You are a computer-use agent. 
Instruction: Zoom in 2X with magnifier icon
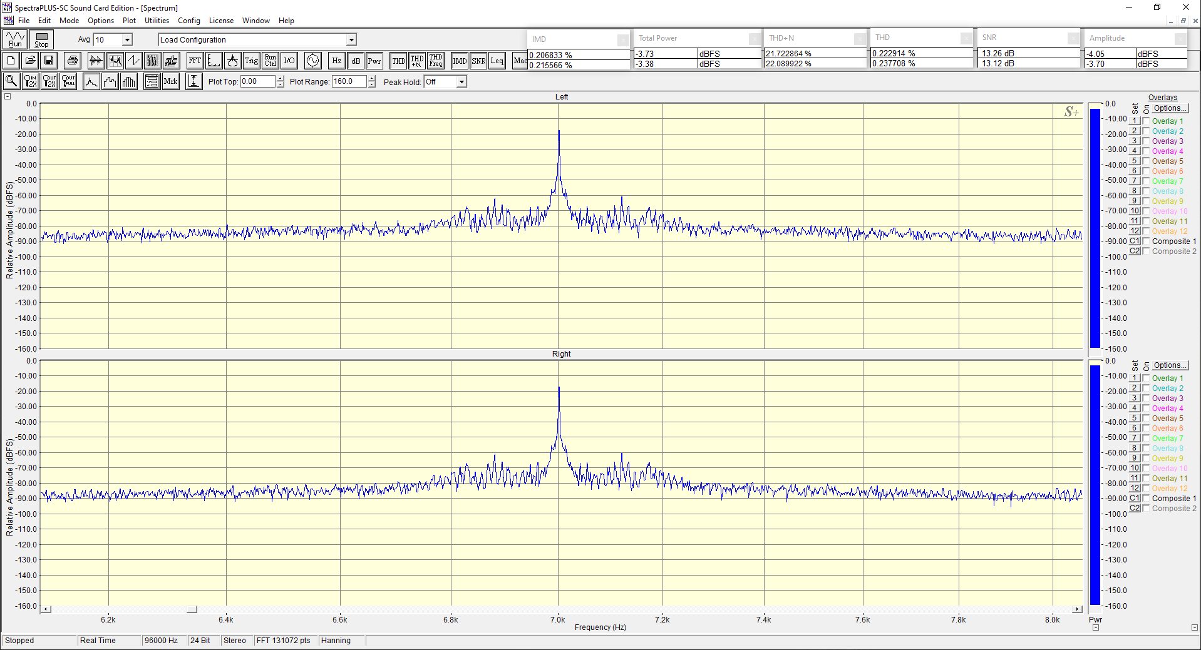pos(30,81)
